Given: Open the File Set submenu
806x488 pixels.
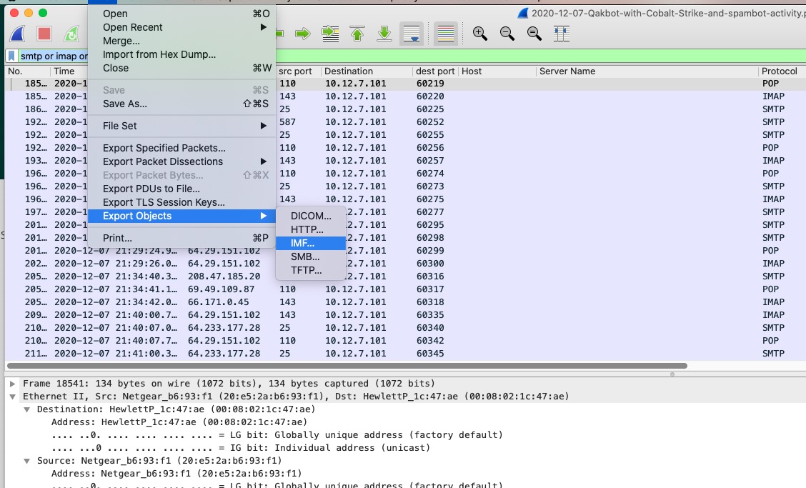Looking at the screenshot, I should [x=181, y=126].
